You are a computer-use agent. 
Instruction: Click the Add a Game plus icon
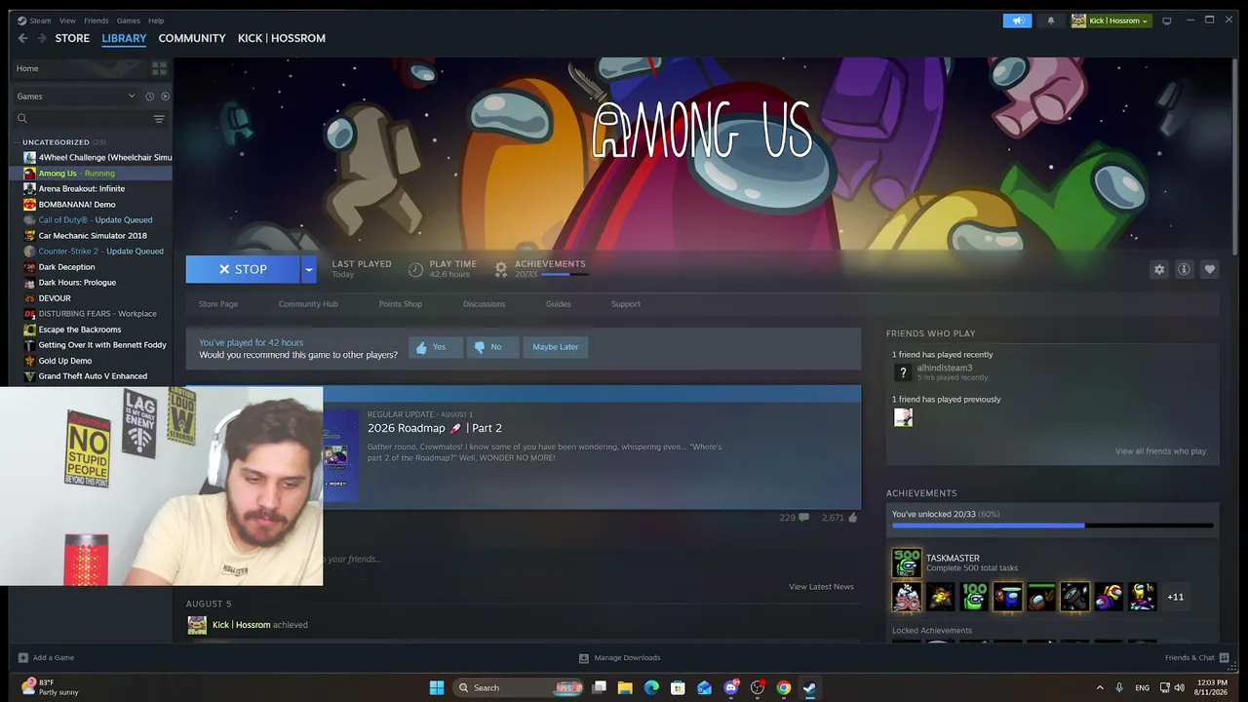(23, 658)
